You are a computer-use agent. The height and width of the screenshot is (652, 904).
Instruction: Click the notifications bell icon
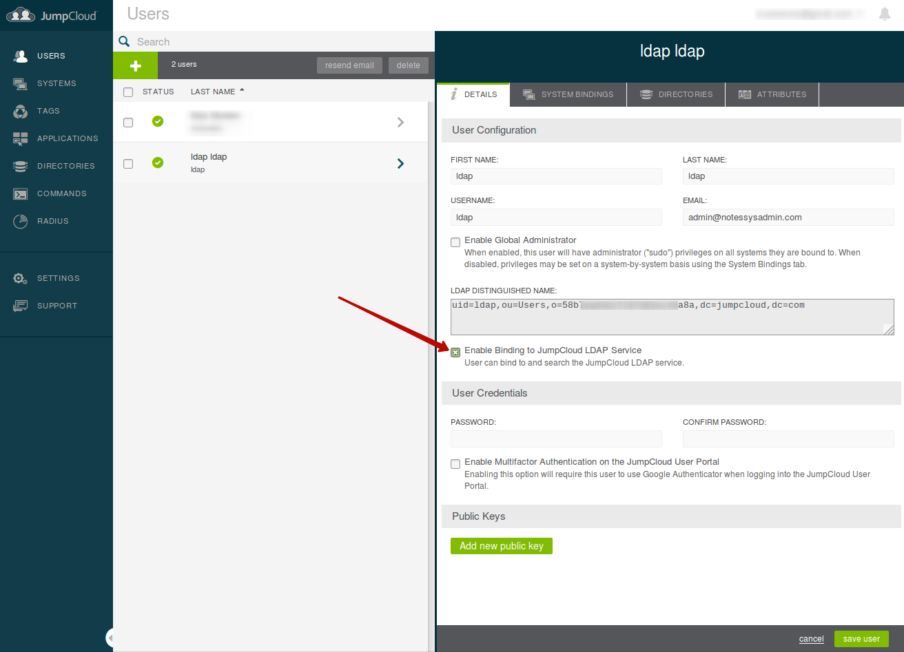coord(885,14)
